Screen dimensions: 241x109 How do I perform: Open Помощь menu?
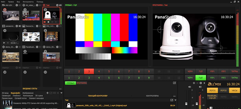coord(40,2)
